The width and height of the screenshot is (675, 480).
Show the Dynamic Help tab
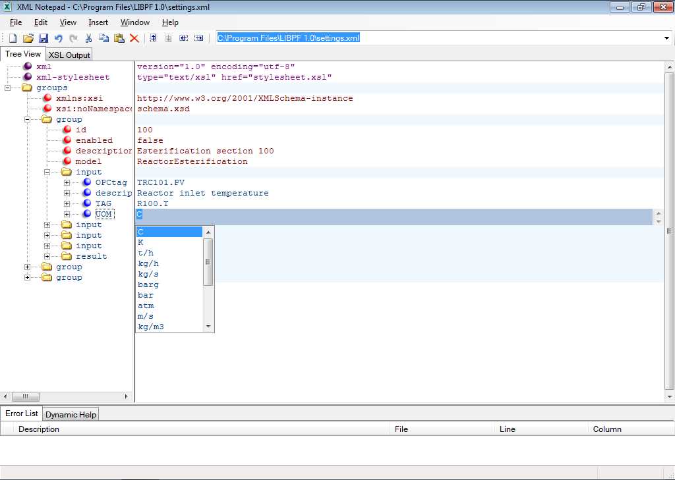(x=70, y=413)
